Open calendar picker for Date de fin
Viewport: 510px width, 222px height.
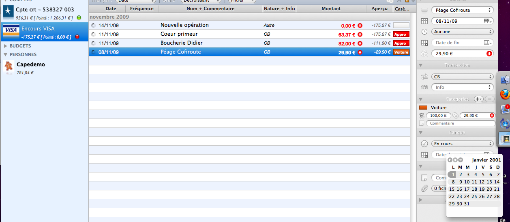click(488, 43)
